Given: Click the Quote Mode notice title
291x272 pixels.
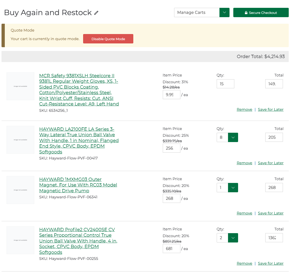Looking at the screenshot, I should coord(22,30).
